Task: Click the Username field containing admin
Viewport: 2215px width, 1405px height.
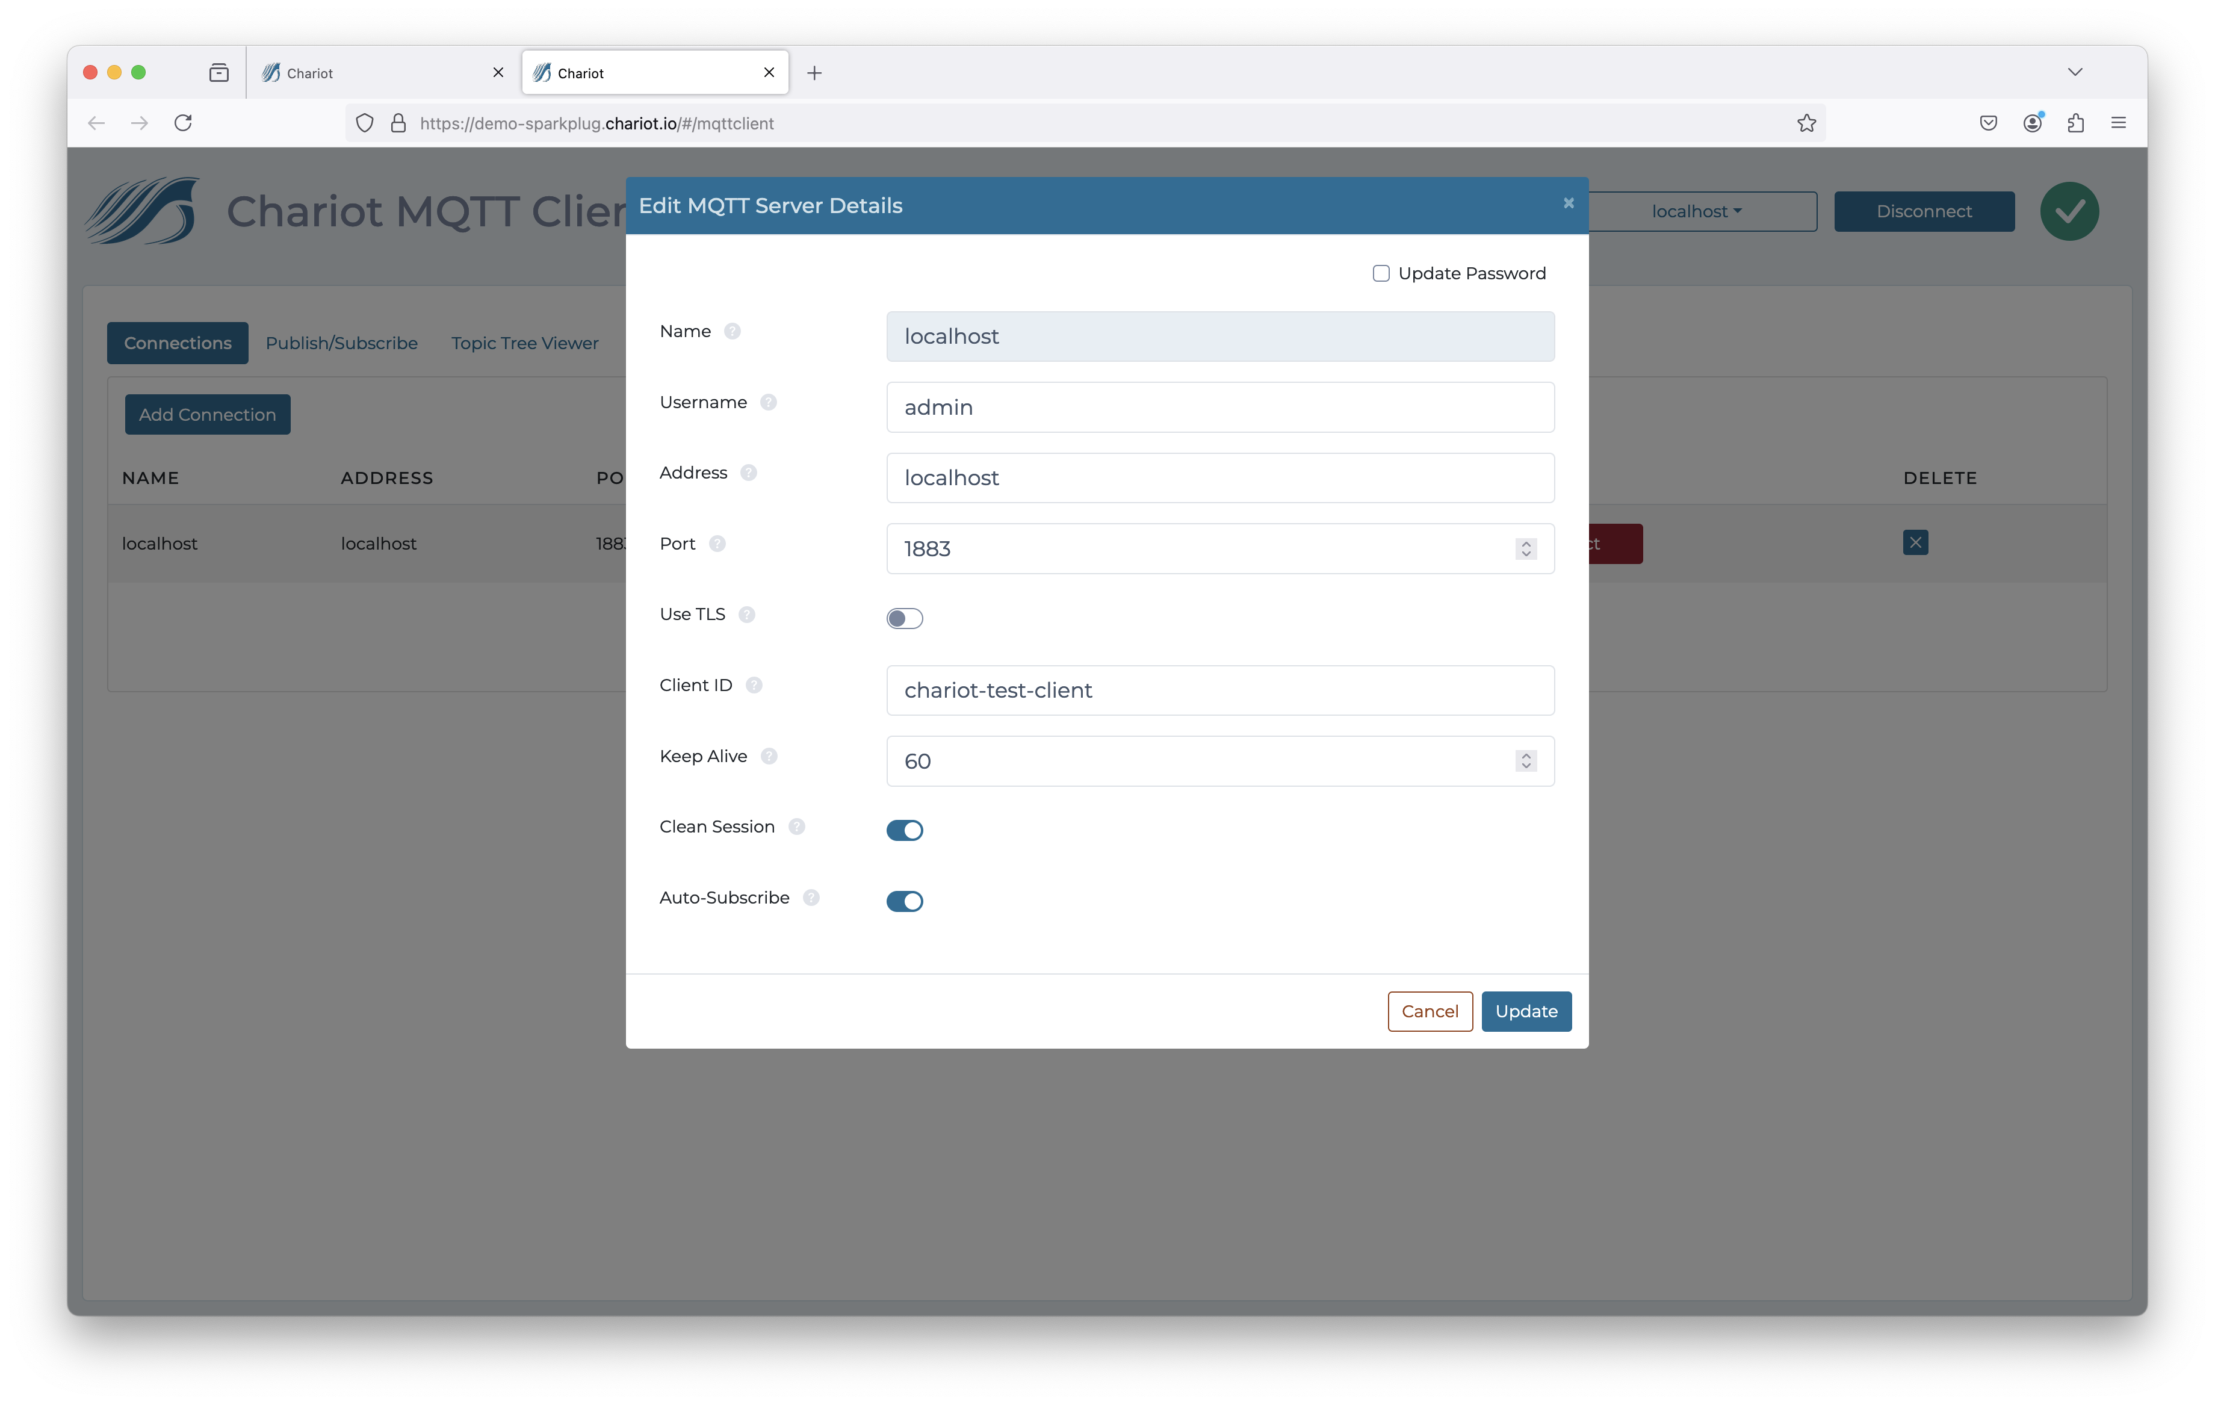Action: click(1219, 408)
